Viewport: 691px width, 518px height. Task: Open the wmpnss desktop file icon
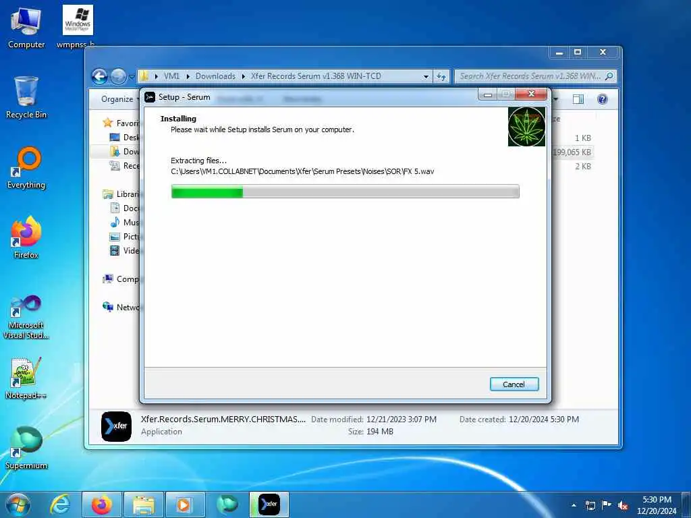coord(77,27)
